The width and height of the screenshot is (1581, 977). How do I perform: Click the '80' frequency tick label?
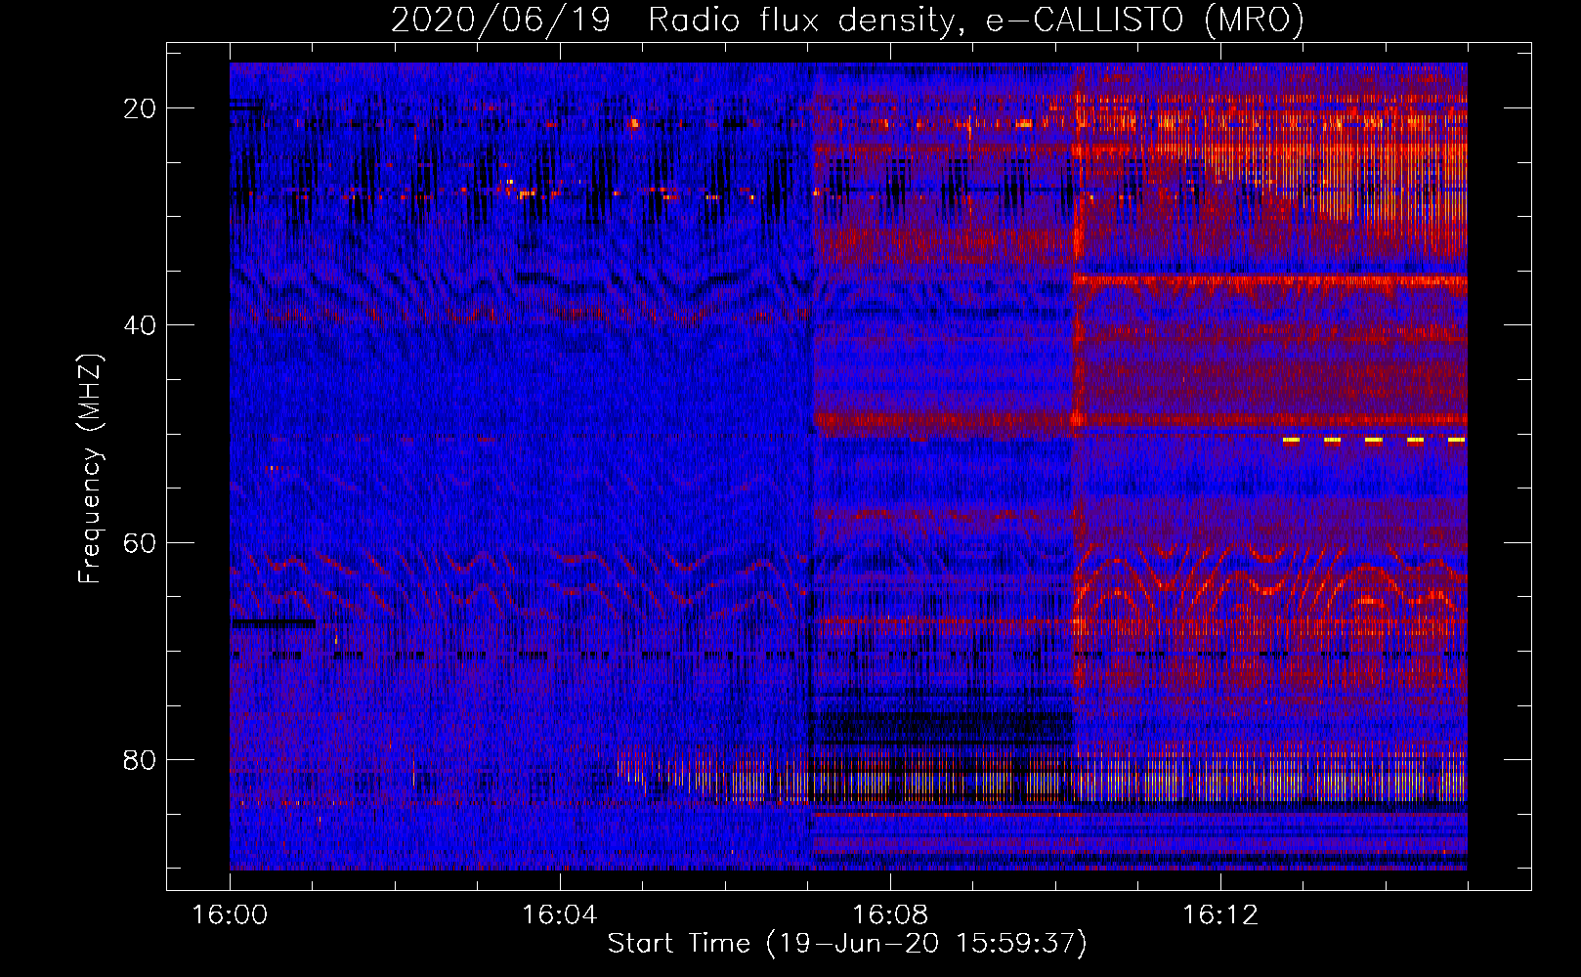click(x=140, y=760)
